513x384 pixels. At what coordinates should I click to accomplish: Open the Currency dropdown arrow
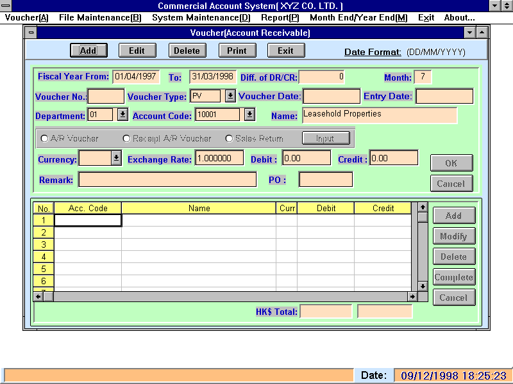tap(116, 159)
